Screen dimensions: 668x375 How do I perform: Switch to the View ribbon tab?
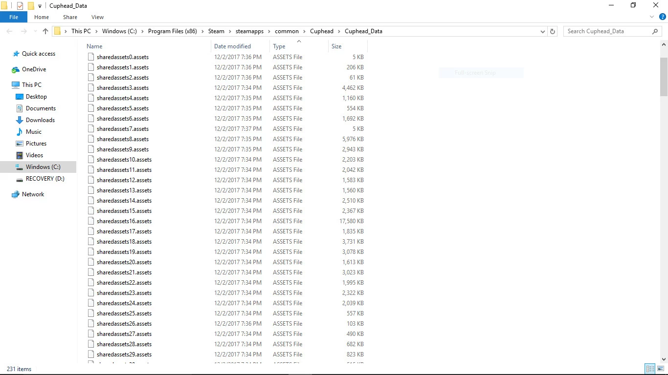[x=97, y=17]
